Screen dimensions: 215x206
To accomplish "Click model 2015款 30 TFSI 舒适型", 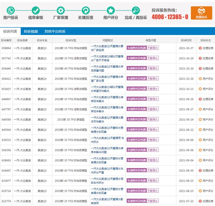I will (71, 120).
